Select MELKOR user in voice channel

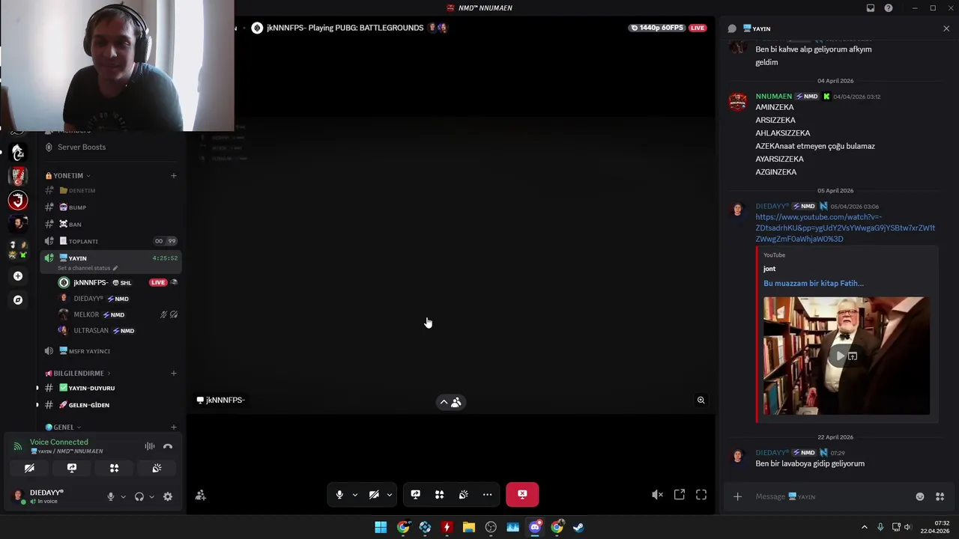click(x=118, y=314)
